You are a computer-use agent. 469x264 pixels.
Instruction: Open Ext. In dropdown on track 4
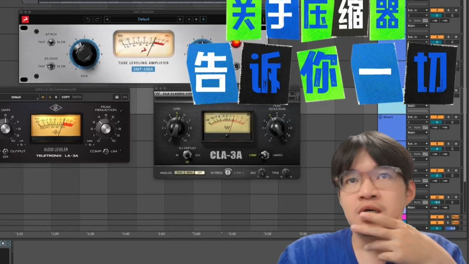(x=418, y=37)
